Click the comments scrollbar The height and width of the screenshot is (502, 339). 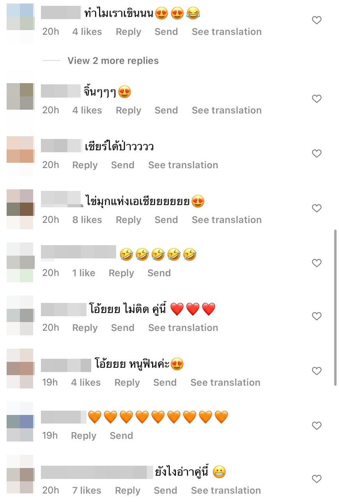335,308
